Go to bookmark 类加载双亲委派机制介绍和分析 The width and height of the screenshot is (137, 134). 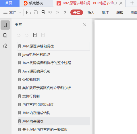(x=54, y=88)
